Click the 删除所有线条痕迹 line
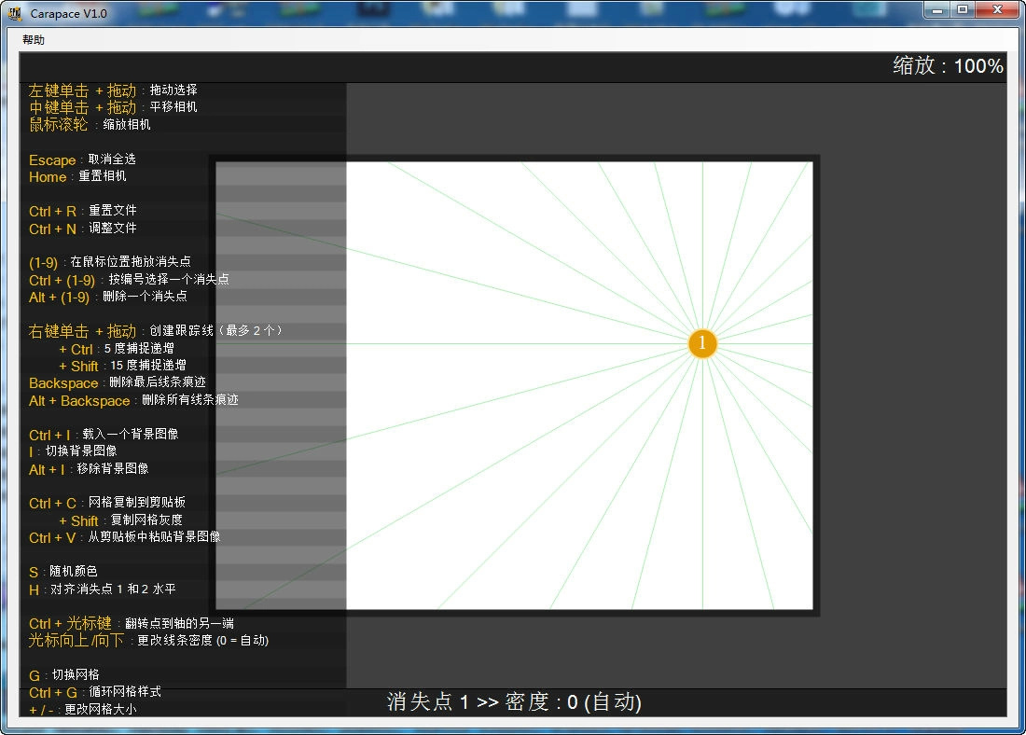The height and width of the screenshot is (735, 1026). click(133, 400)
